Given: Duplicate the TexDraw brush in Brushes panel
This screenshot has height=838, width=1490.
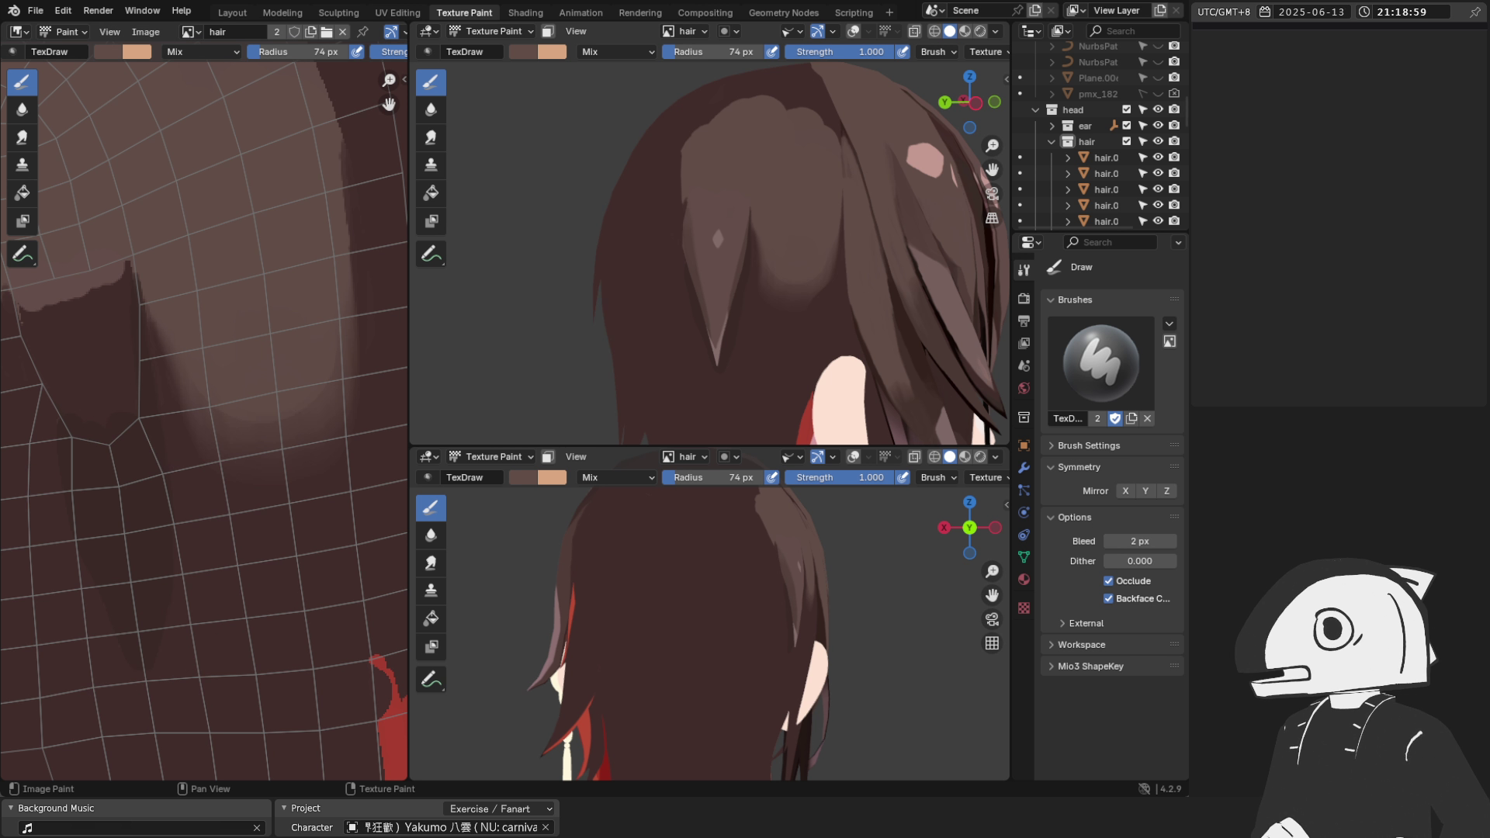Looking at the screenshot, I should pos(1131,418).
